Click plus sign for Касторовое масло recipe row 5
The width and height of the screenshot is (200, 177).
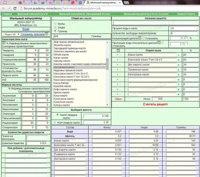(117, 75)
